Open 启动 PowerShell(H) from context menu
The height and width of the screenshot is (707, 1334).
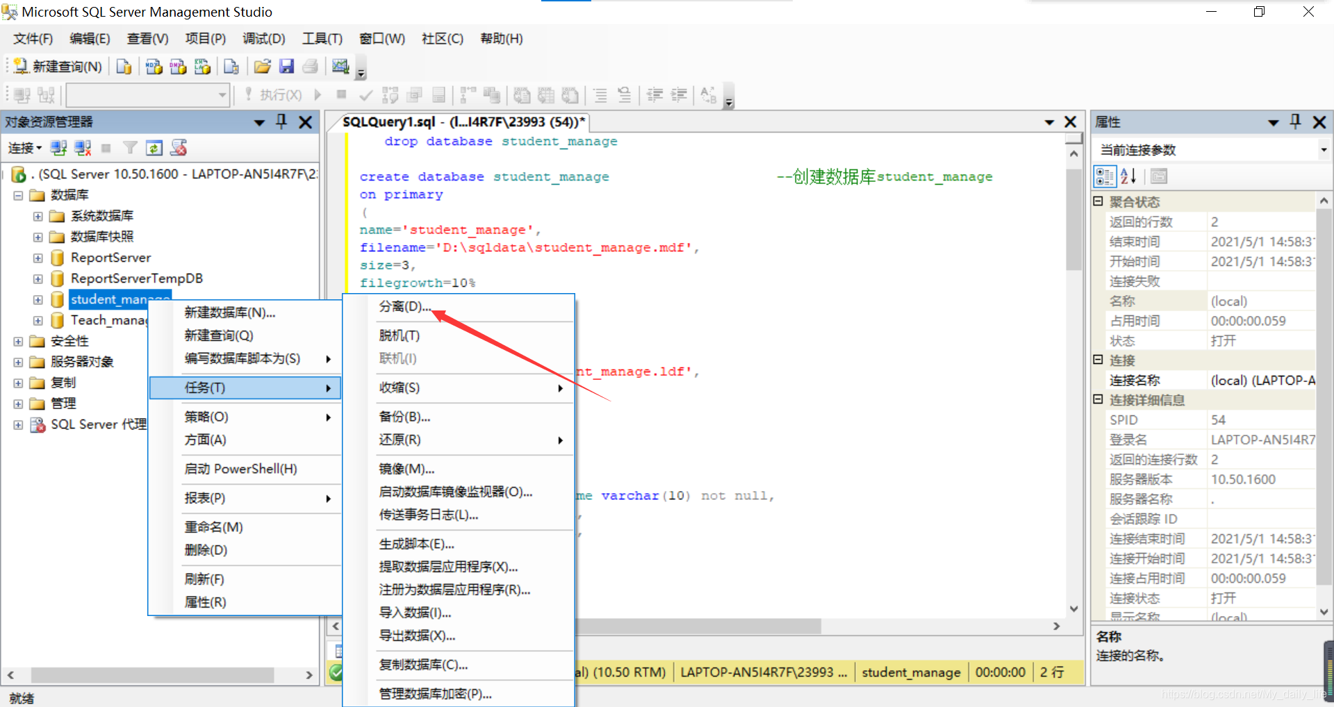coord(245,469)
